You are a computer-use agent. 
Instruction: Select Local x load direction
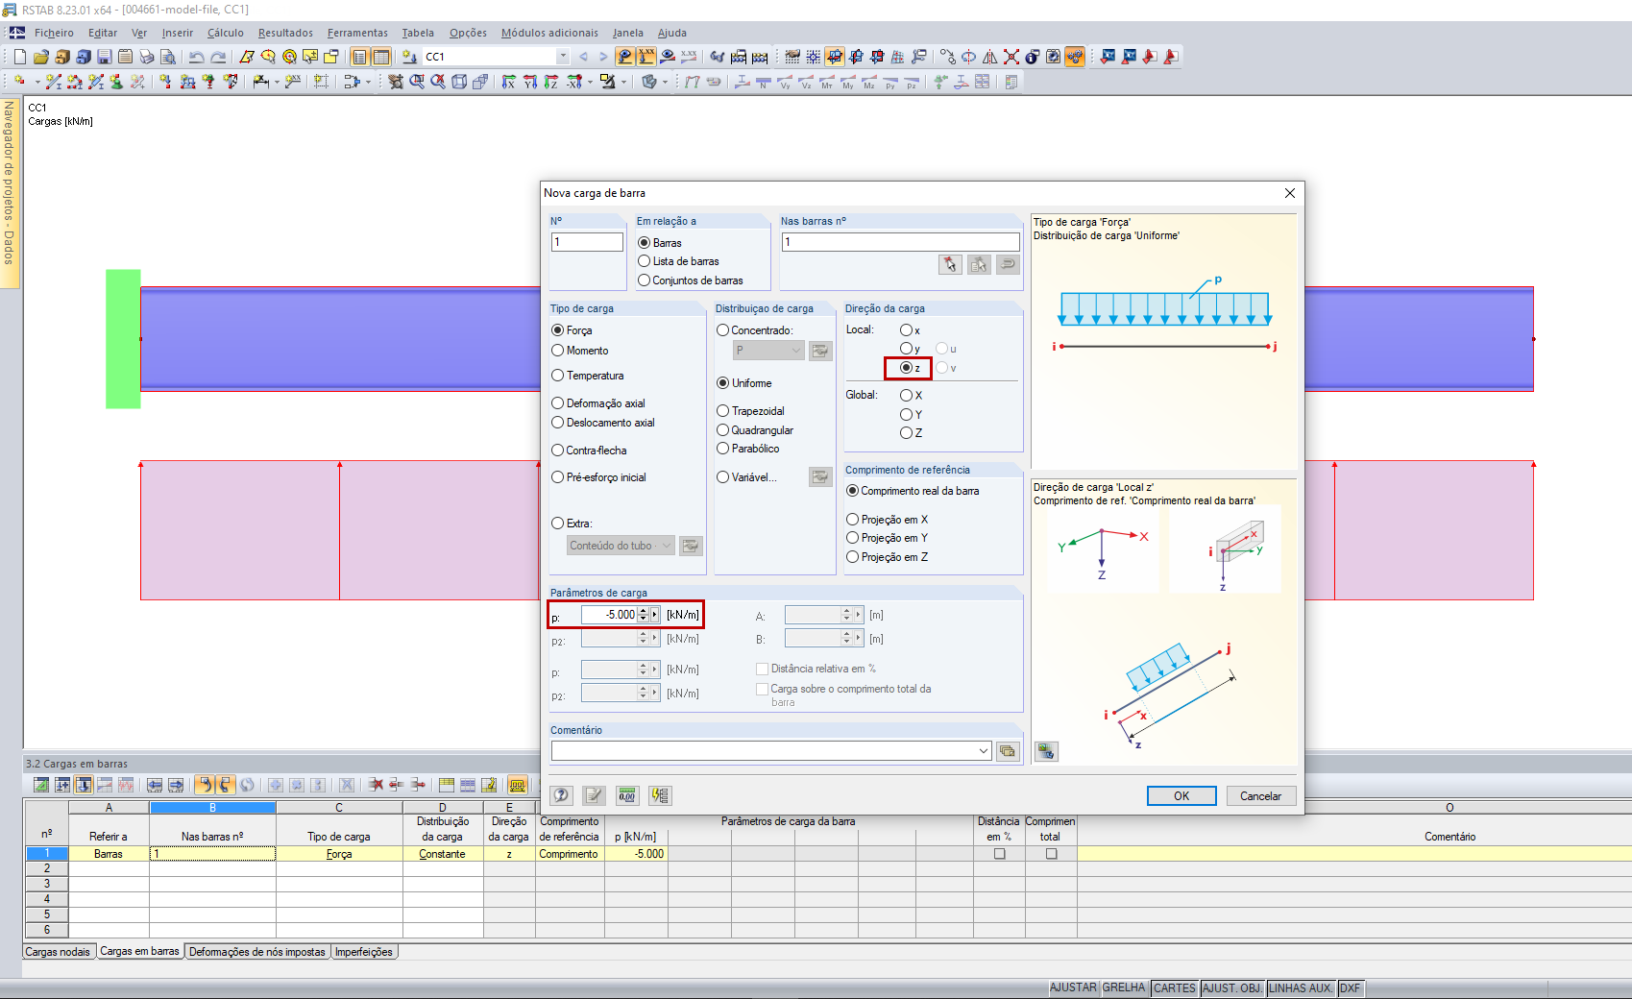pos(911,330)
